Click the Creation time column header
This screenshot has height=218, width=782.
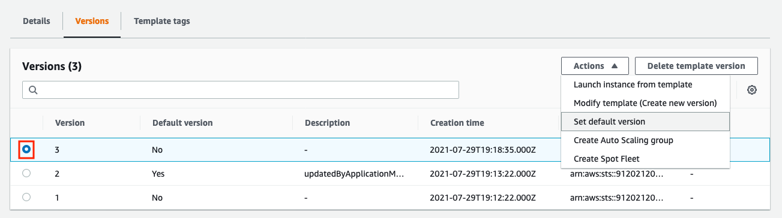click(x=457, y=123)
